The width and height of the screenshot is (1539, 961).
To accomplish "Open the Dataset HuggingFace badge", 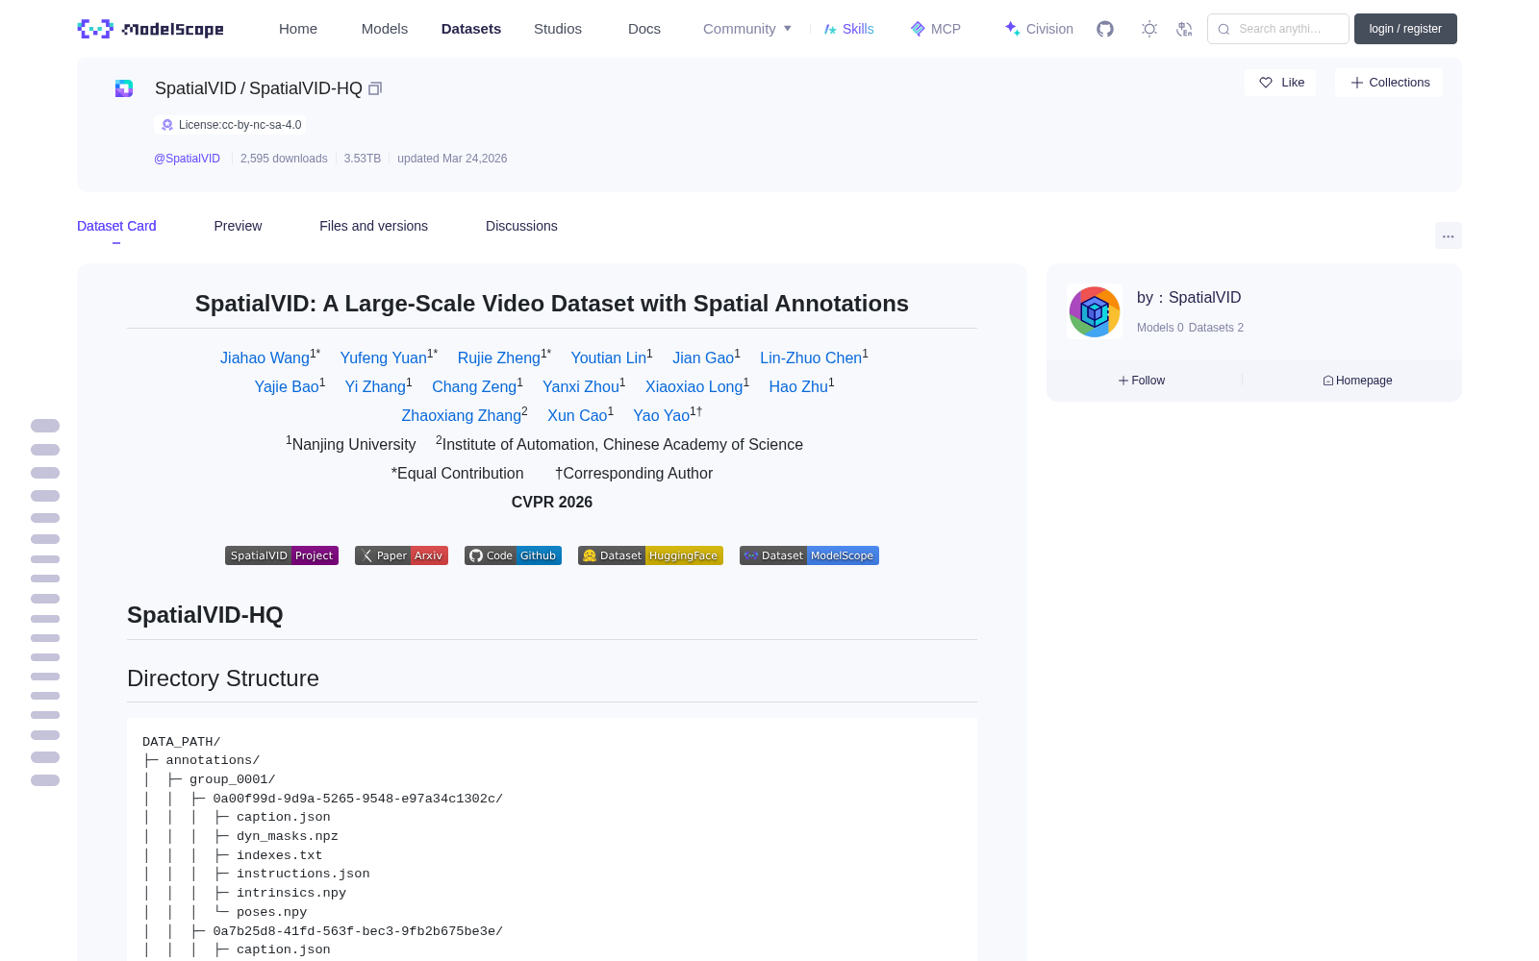I will 650,555.
